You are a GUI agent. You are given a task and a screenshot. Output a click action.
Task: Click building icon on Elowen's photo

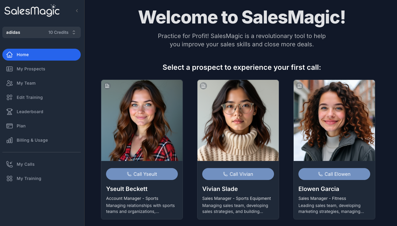pyautogui.click(x=300, y=86)
